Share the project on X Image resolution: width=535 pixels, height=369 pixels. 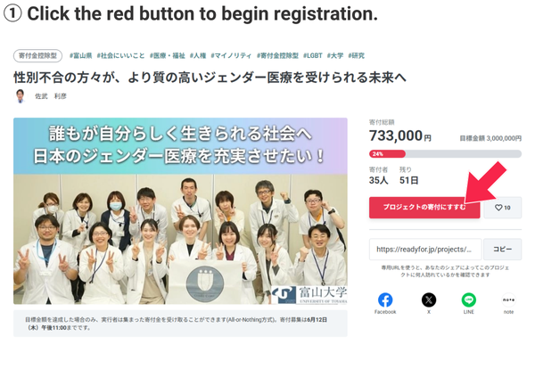coord(429,300)
